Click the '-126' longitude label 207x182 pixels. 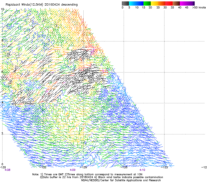(x=124, y=167)
